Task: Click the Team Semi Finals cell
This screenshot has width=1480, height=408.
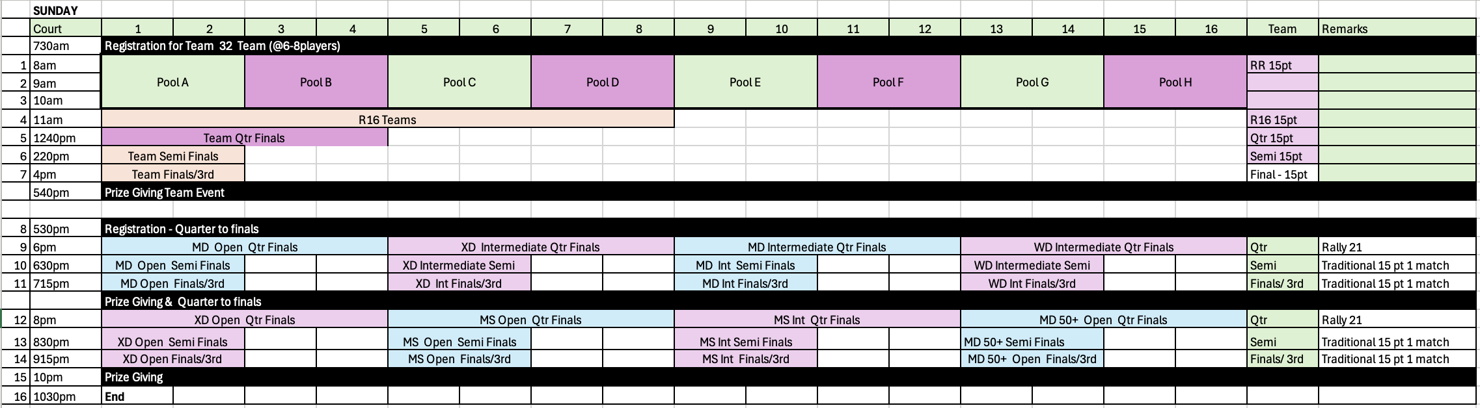Action: pyautogui.click(x=173, y=155)
